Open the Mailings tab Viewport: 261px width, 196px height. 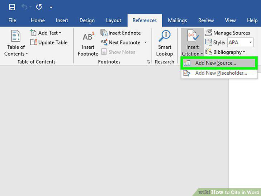click(177, 20)
